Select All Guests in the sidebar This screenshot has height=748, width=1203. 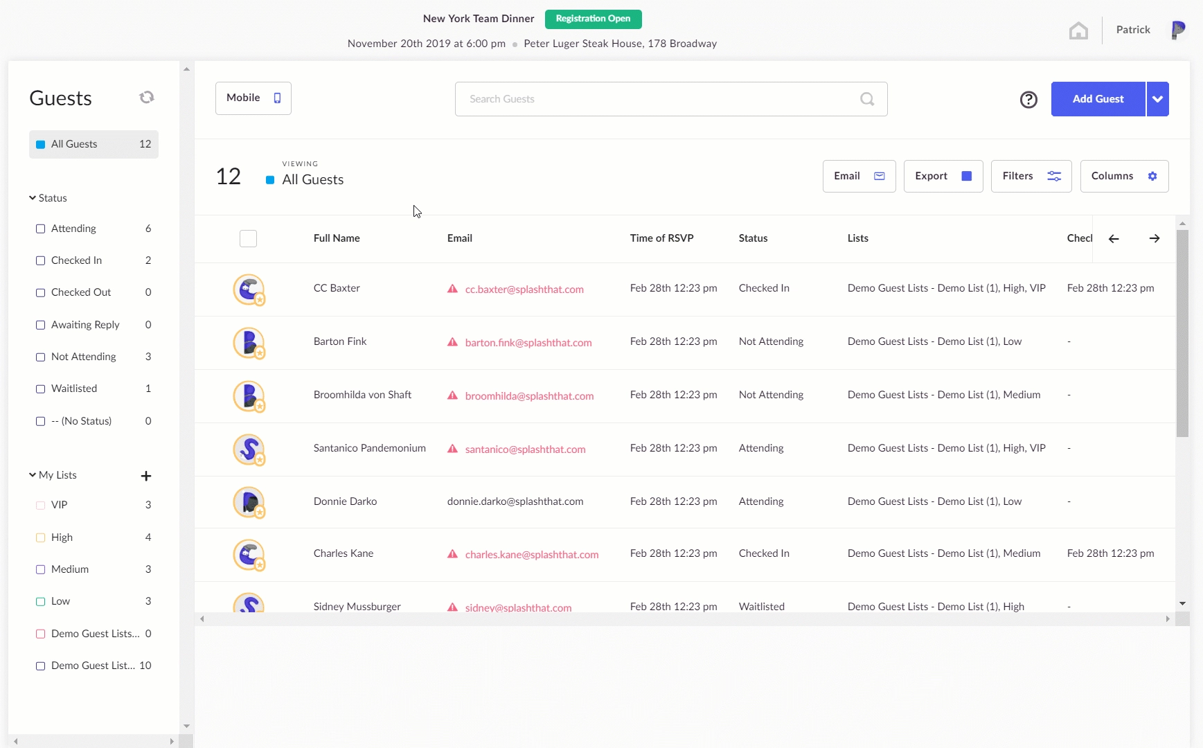point(93,144)
